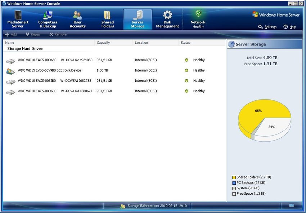
Task: Click the yellow Shared Folders legend swatch
Action: click(x=234, y=177)
